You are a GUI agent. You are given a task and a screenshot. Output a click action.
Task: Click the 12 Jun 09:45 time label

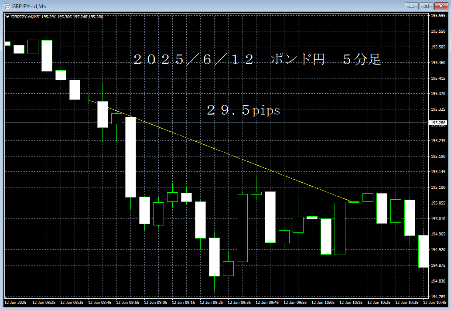[x=267, y=303]
